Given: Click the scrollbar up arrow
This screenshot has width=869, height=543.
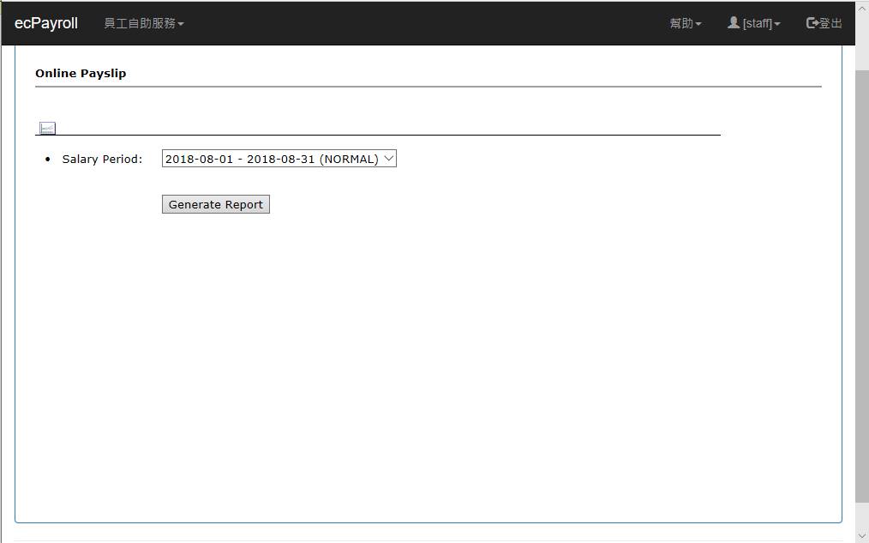Looking at the screenshot, I should coord(862,9).
